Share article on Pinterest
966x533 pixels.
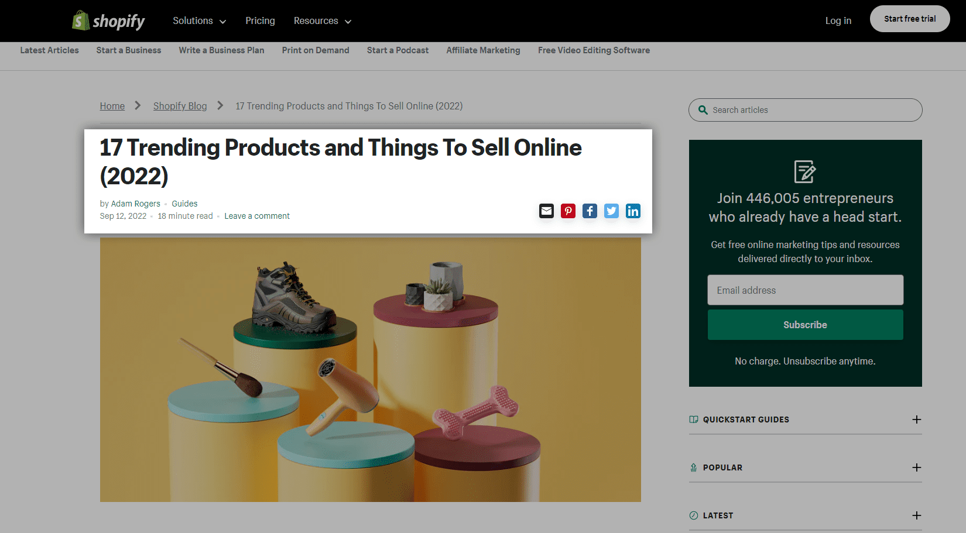click(568, 211)
